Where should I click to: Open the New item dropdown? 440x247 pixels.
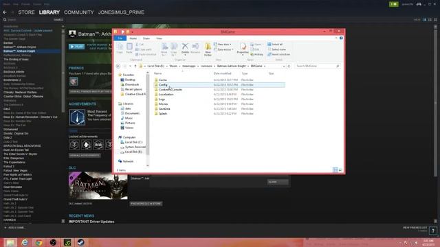coord(223,44)
